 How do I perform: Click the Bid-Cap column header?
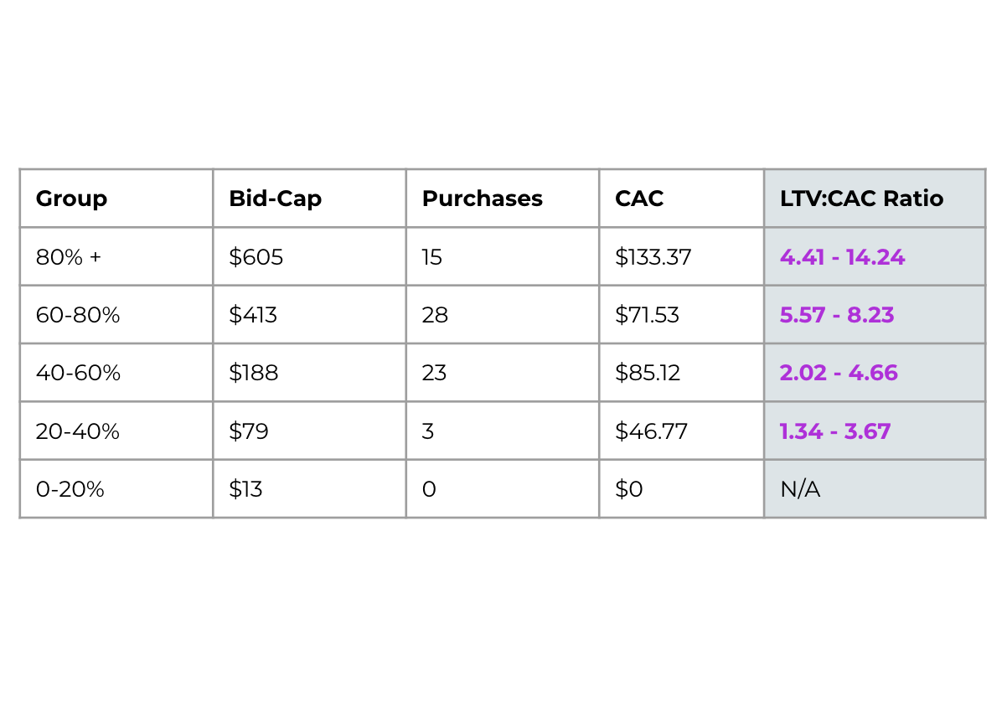[309, 199]
